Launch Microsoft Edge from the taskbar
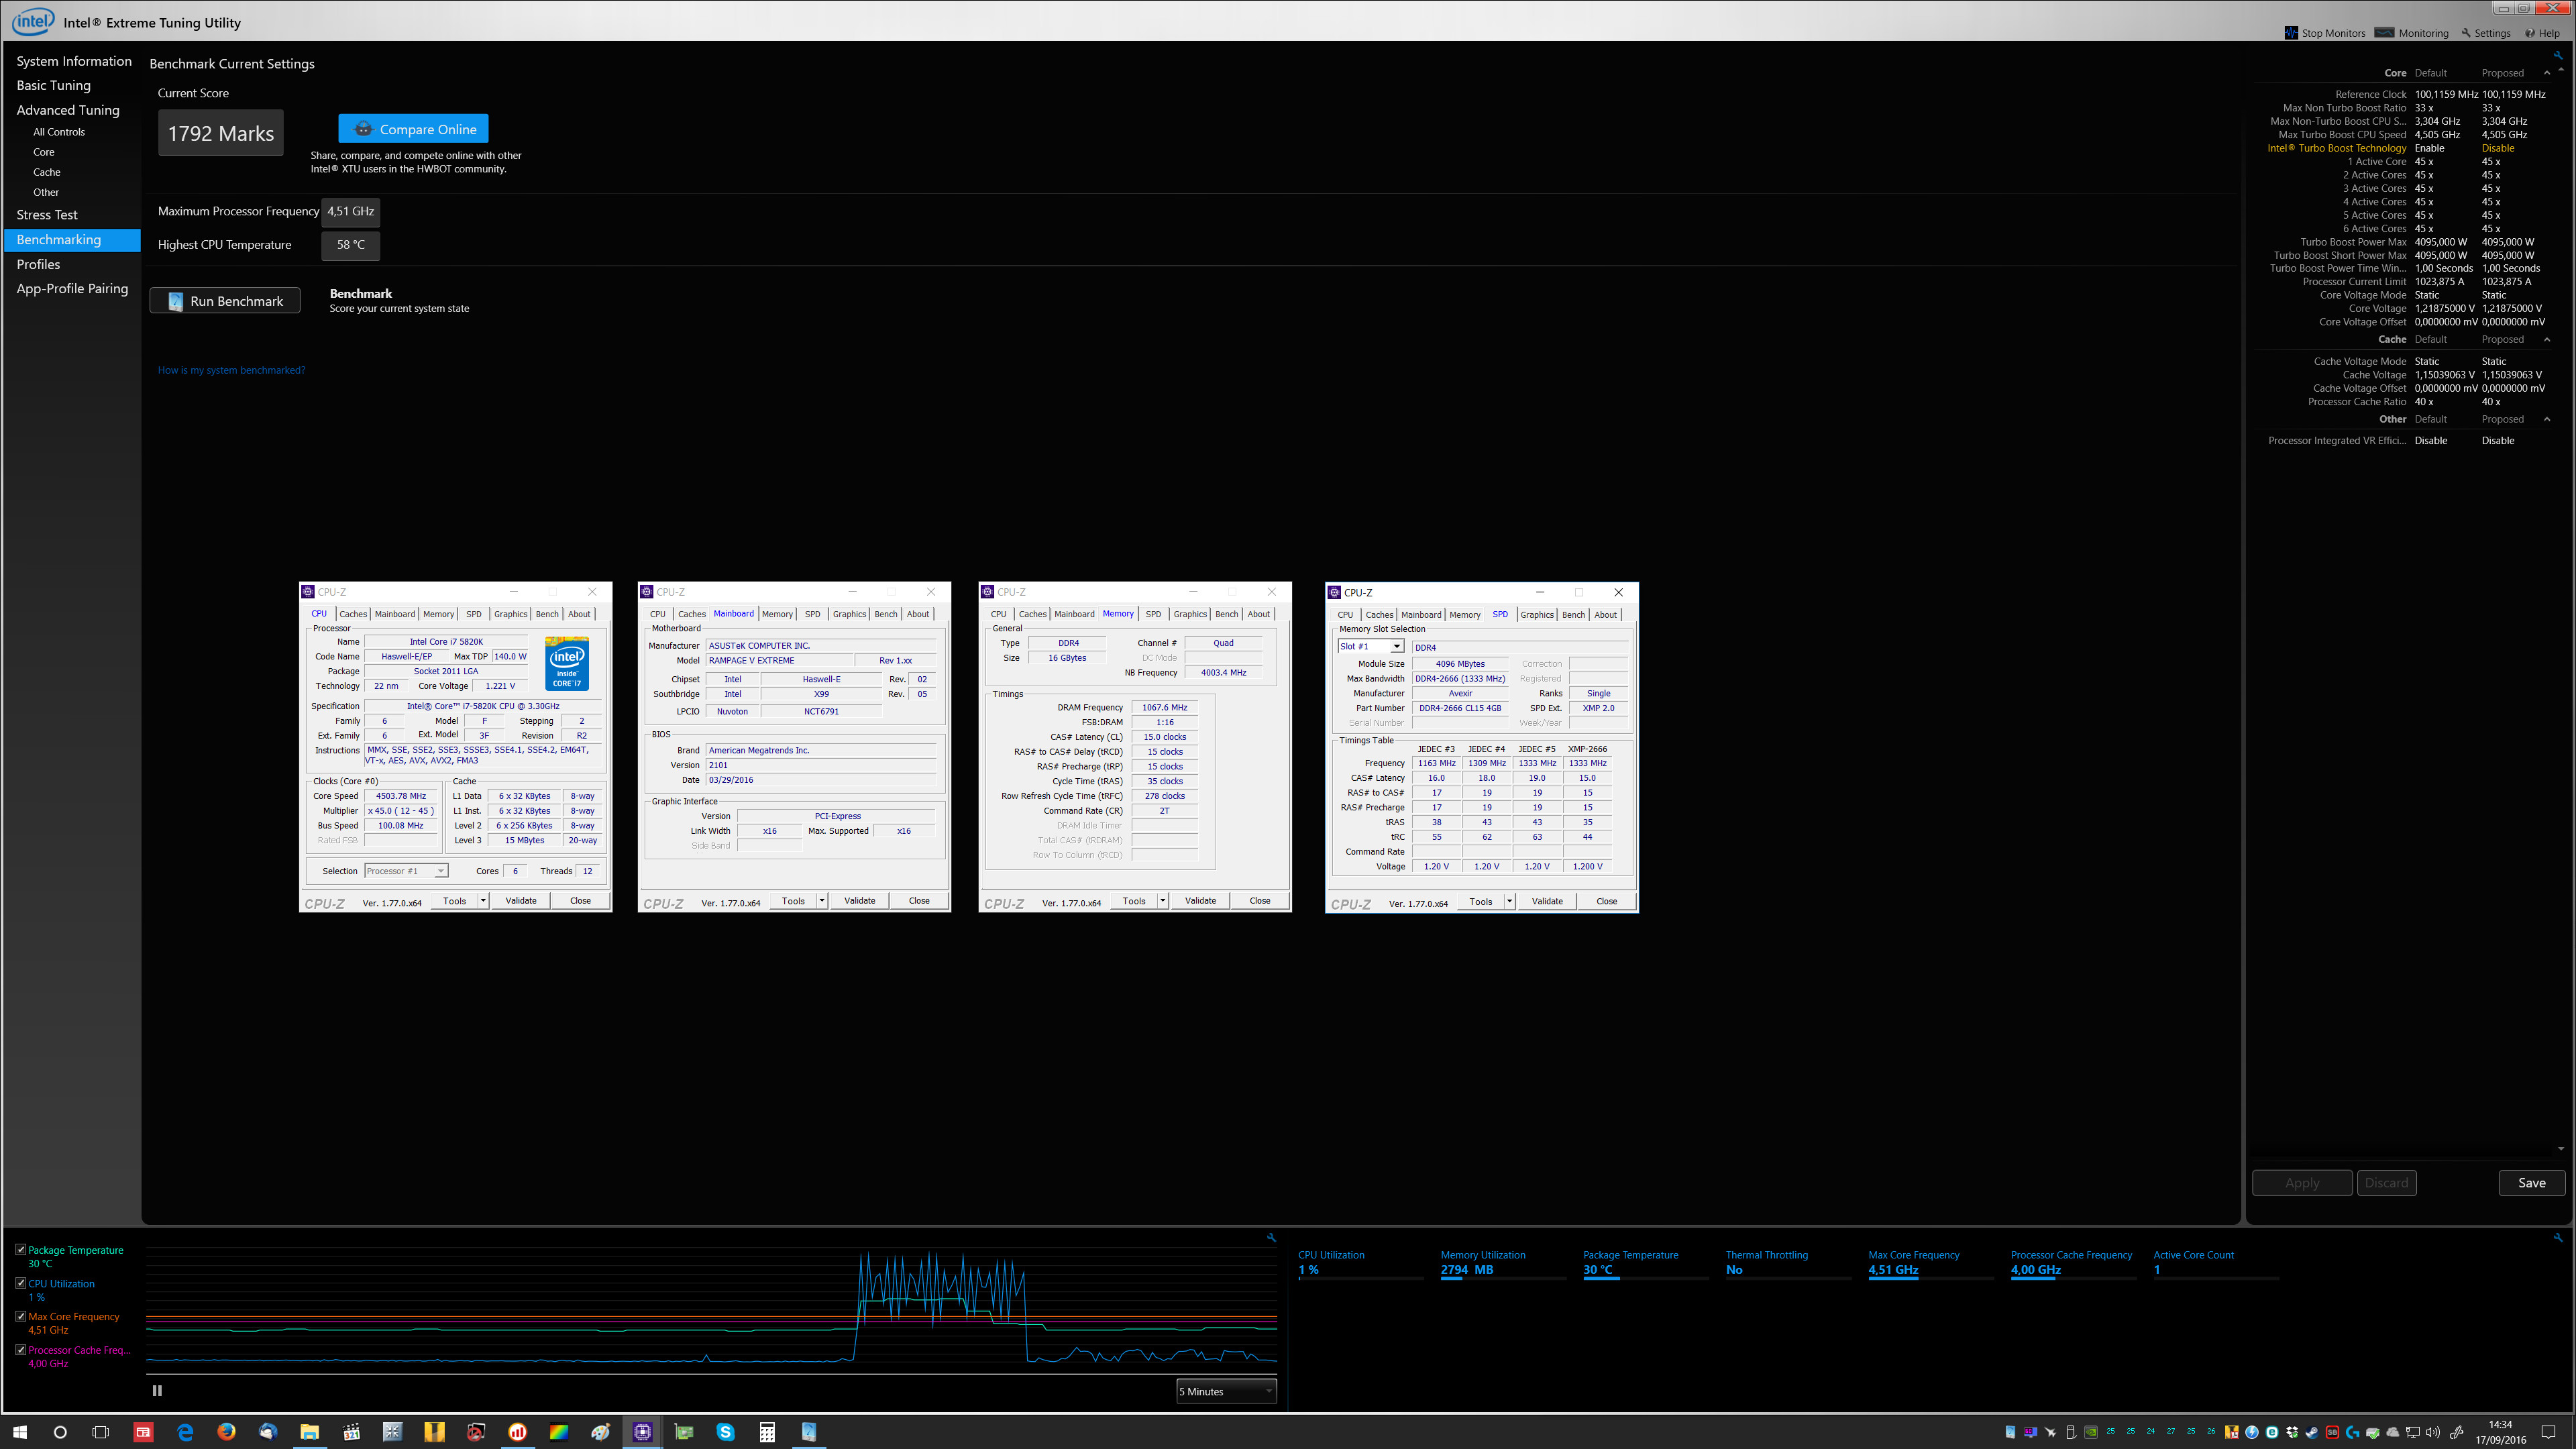Image resolution: width=2576 pixels, height=1449 pixels. tap(185, 1432)
